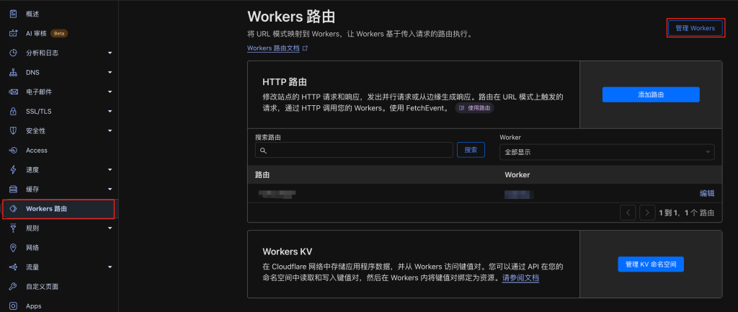
Task: Click the 网络 location pin icon
Action: pos(13,248)
